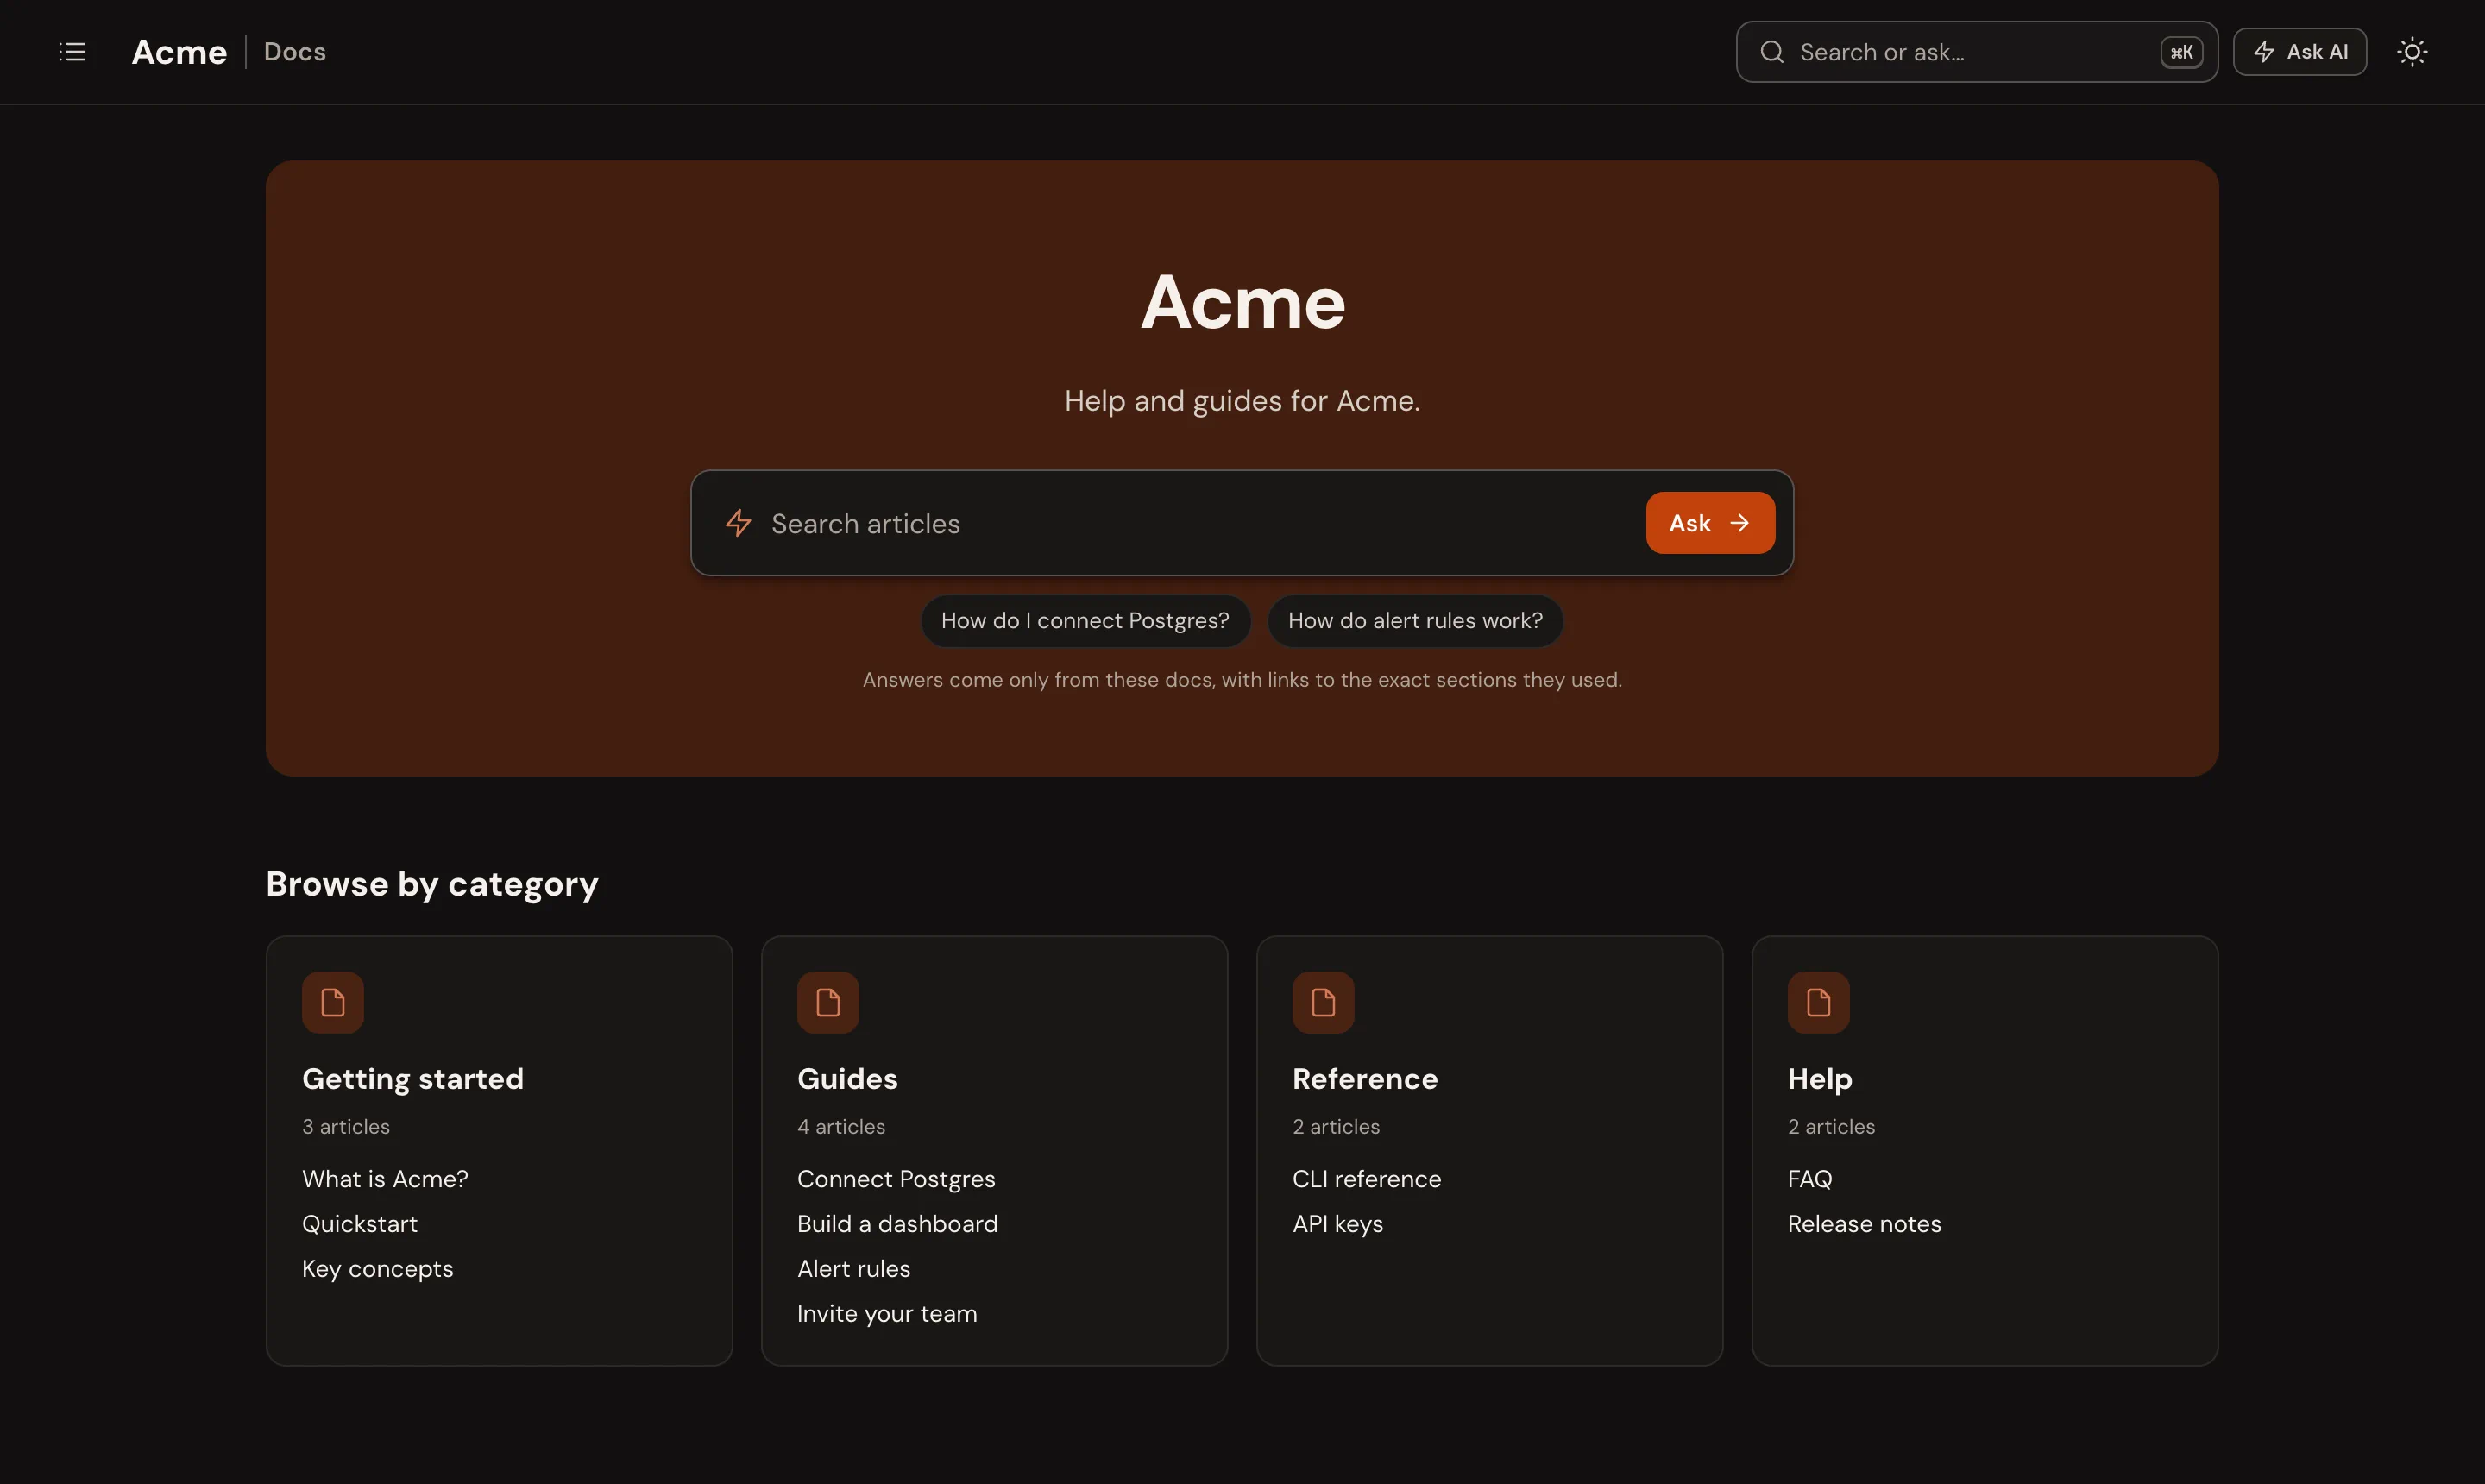Open 'What is Acme?' article

384,1179
